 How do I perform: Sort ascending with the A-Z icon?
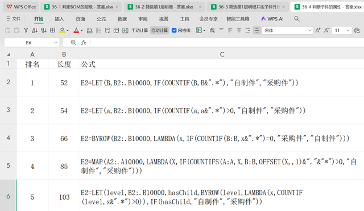[35, 30]
